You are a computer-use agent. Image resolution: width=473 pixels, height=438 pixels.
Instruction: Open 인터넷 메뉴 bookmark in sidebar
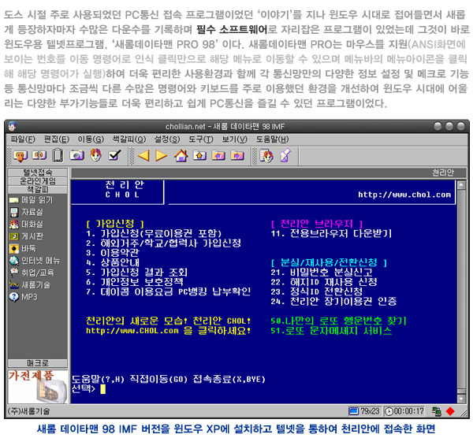pos(35,261)
